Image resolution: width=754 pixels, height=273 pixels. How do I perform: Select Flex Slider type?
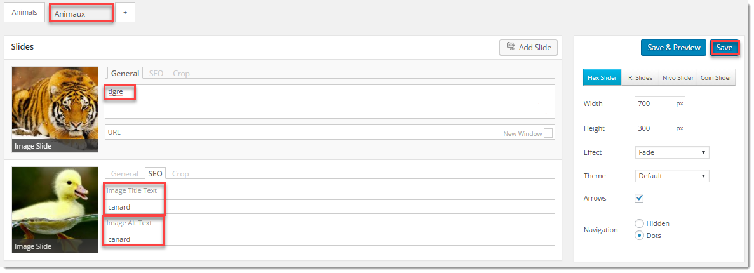(x=602, y=78)
